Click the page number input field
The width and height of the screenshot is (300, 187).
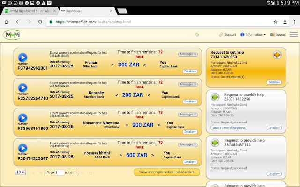[x=60, y=173]
